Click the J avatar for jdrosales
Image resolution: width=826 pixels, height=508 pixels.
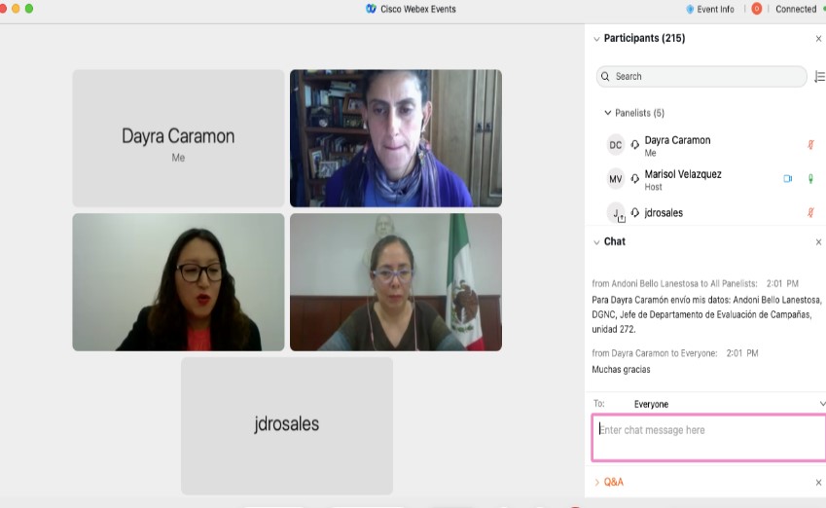tap(615, 213)
